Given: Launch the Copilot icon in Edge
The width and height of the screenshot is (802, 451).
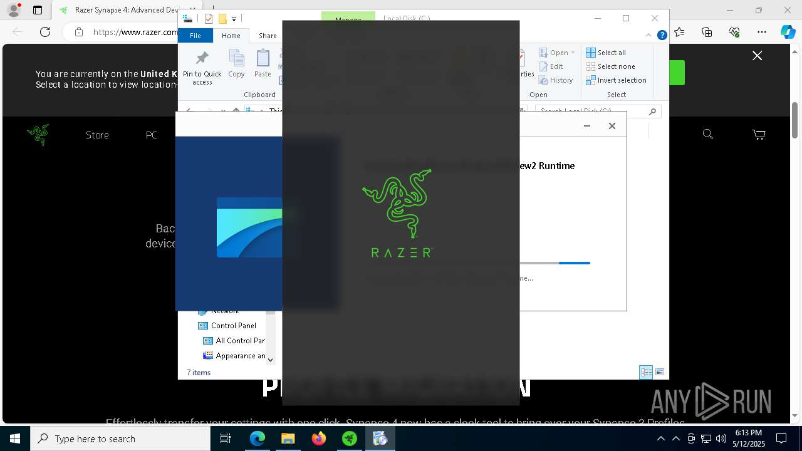Looking at the screenshot, I should point(788,32).
